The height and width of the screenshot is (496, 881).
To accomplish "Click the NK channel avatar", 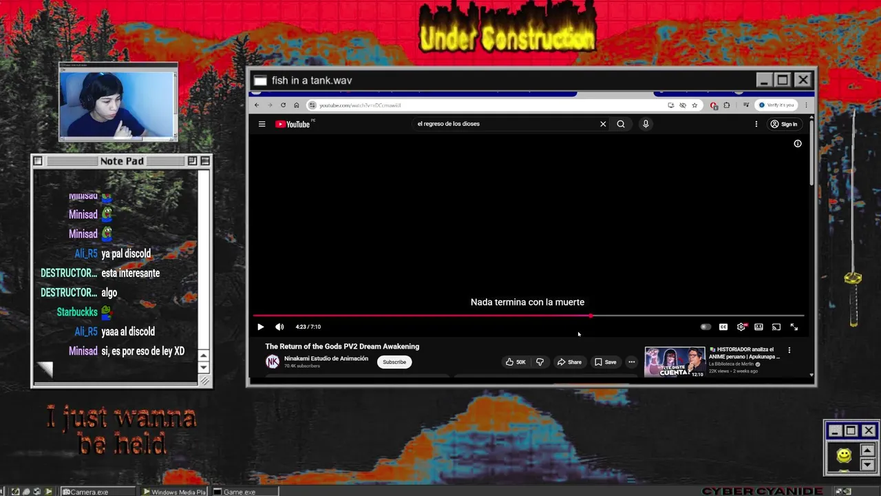I will tap(273, 362).
